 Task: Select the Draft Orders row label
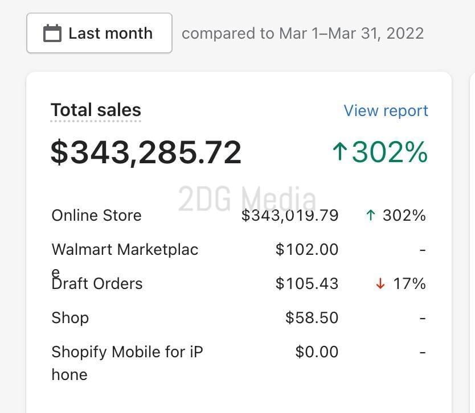tap(97, 284)
